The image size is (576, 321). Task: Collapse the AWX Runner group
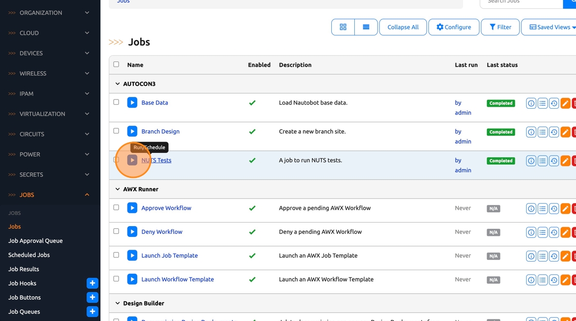click(x=118, y=189)
